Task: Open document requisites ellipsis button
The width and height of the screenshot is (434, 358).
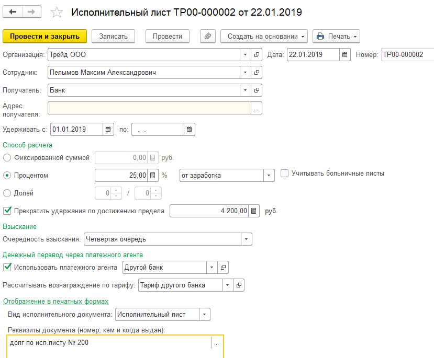Action: click(x=216, y=343)
